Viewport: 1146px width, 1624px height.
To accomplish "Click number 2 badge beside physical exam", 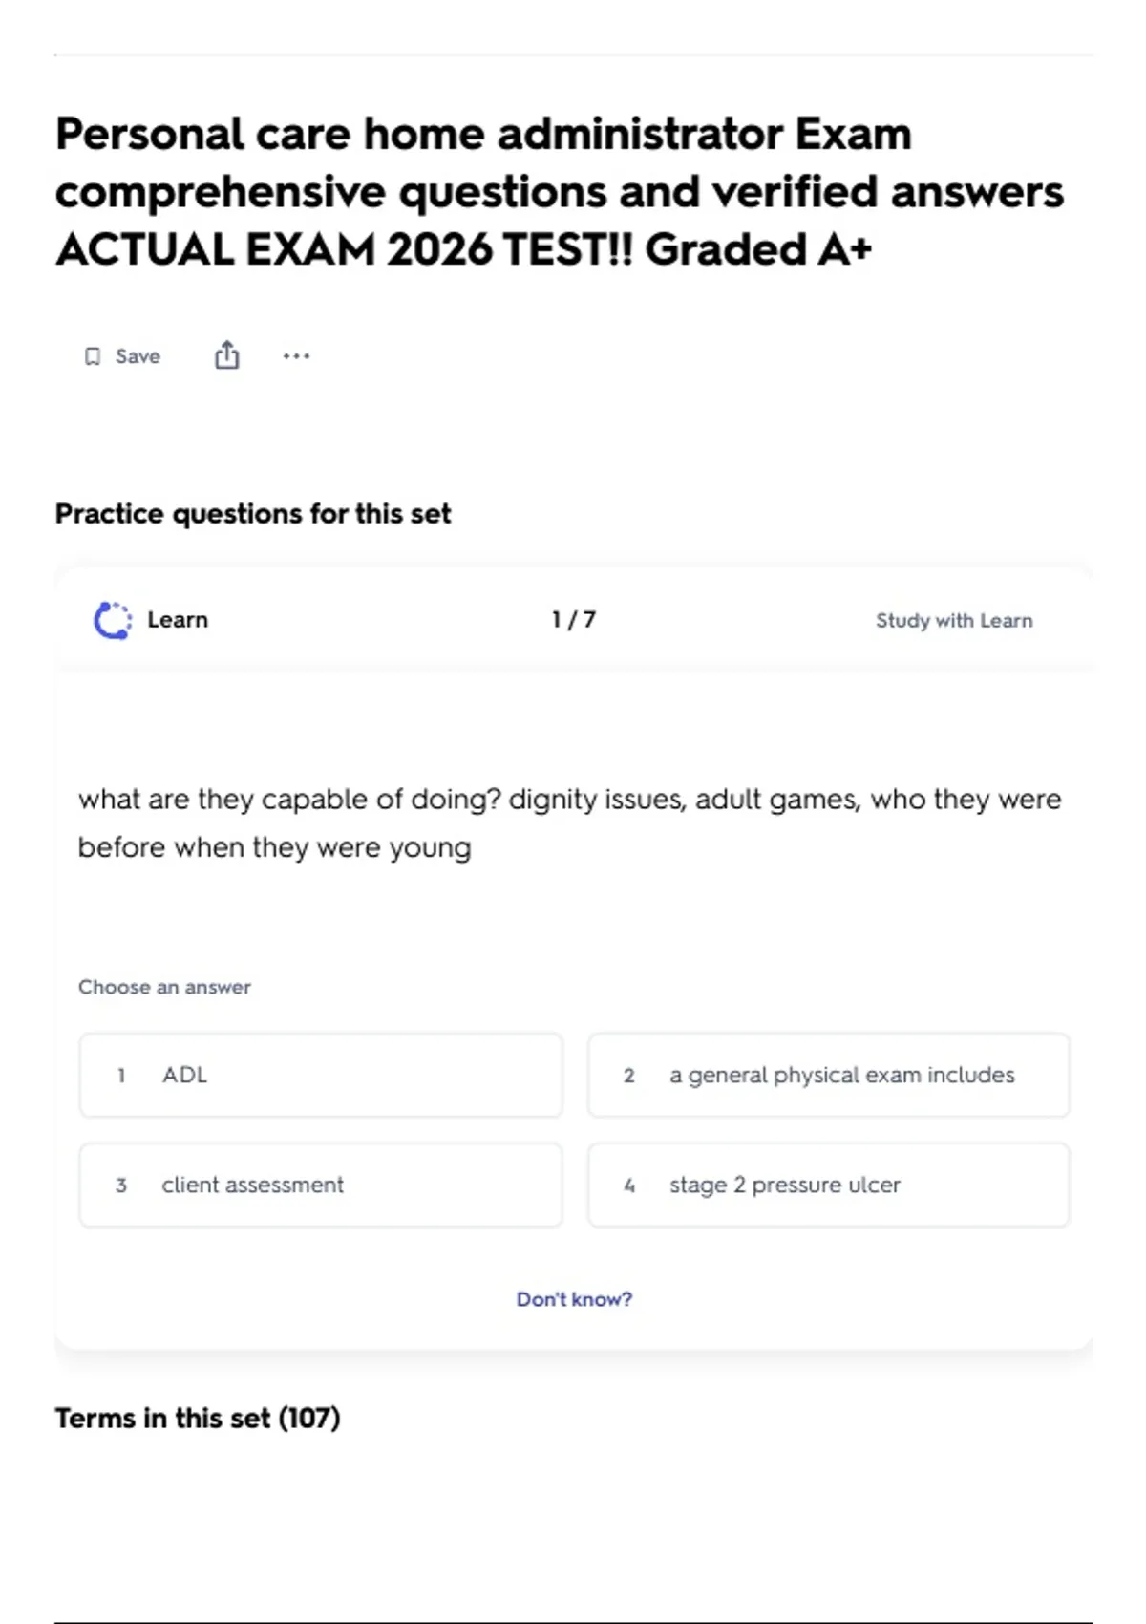I will tap(629, 1076).
